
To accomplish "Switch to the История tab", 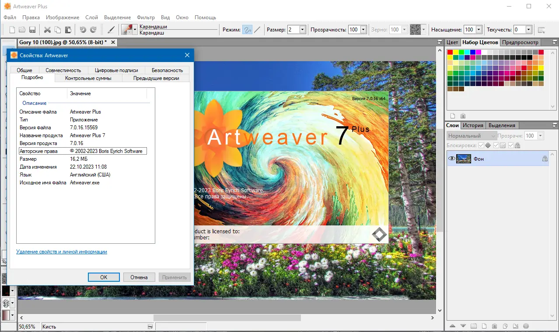I will [473, 125].
